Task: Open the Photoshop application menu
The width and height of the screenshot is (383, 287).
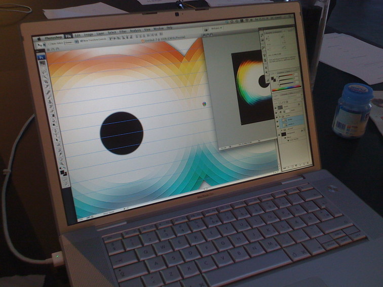Action: pyautogui.click(x=53, y=37)
